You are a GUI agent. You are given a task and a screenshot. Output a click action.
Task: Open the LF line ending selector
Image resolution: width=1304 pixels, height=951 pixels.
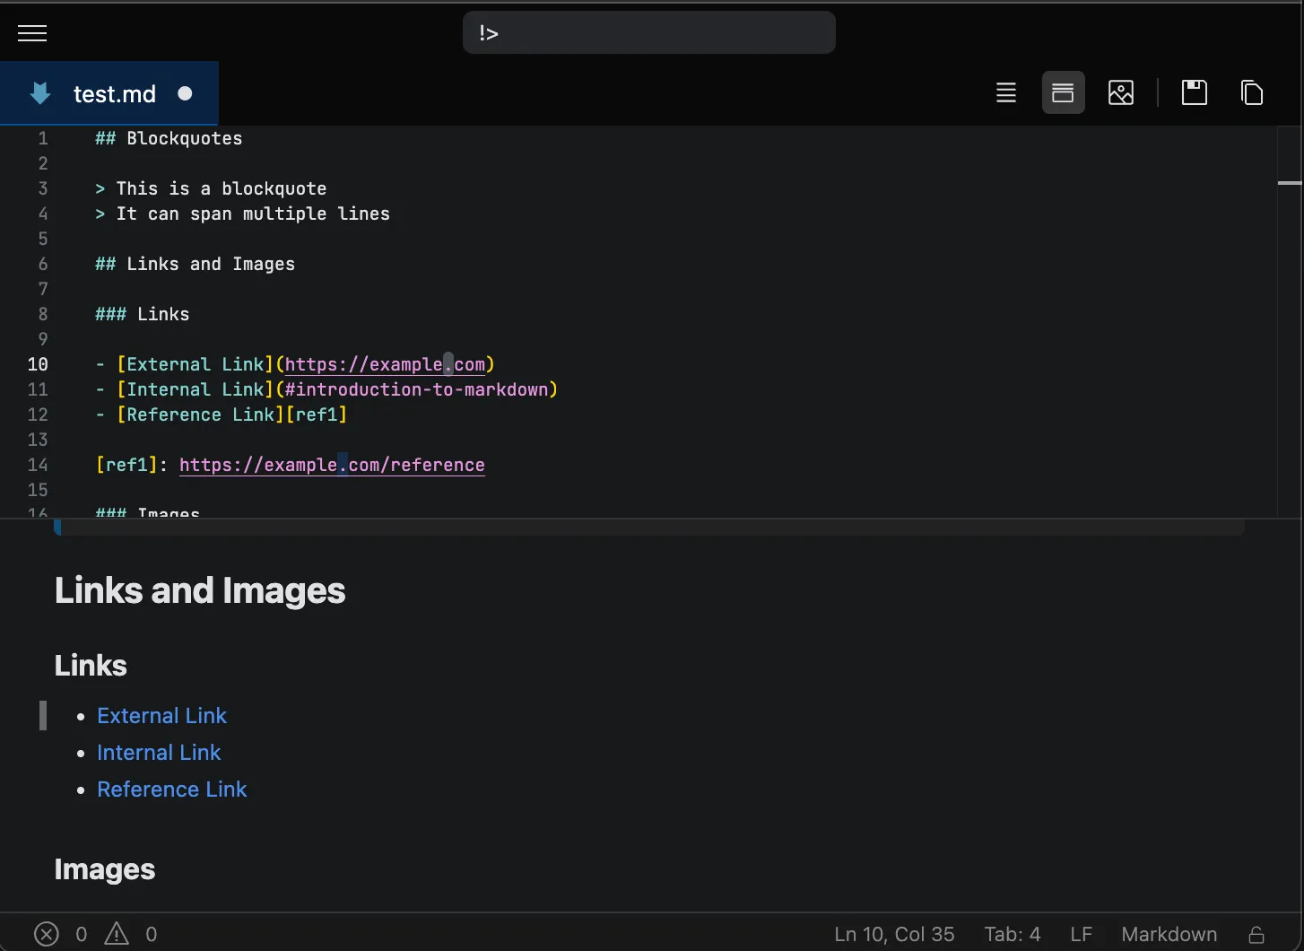click(1081, 934)
